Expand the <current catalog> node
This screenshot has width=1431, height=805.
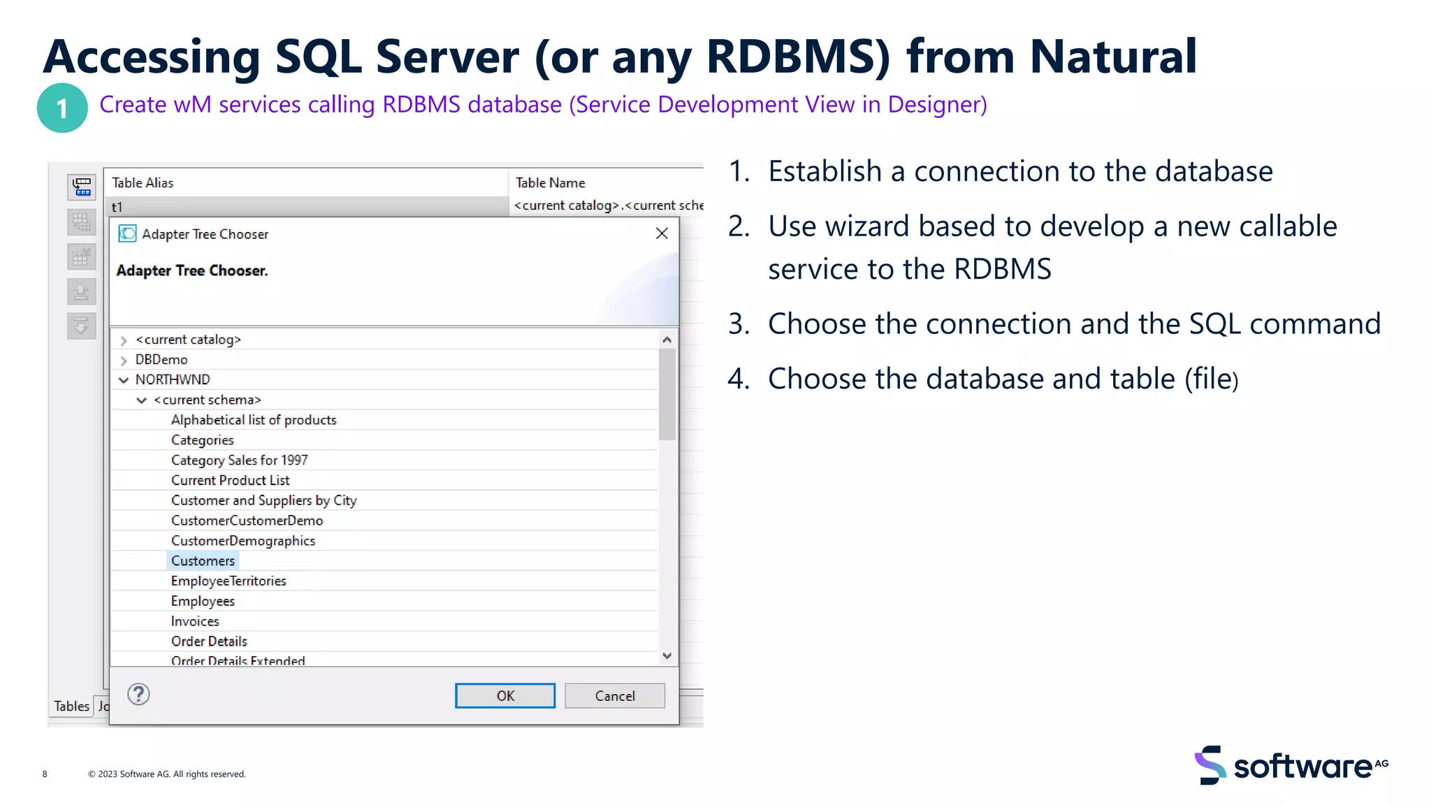tap(124, 340)
